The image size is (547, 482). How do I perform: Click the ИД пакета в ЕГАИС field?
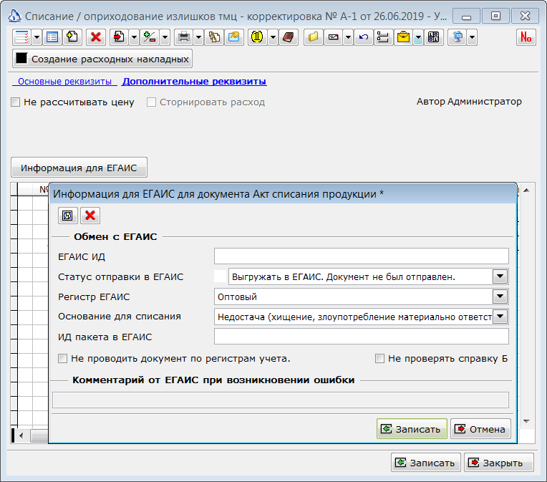(x=362, y=337)
